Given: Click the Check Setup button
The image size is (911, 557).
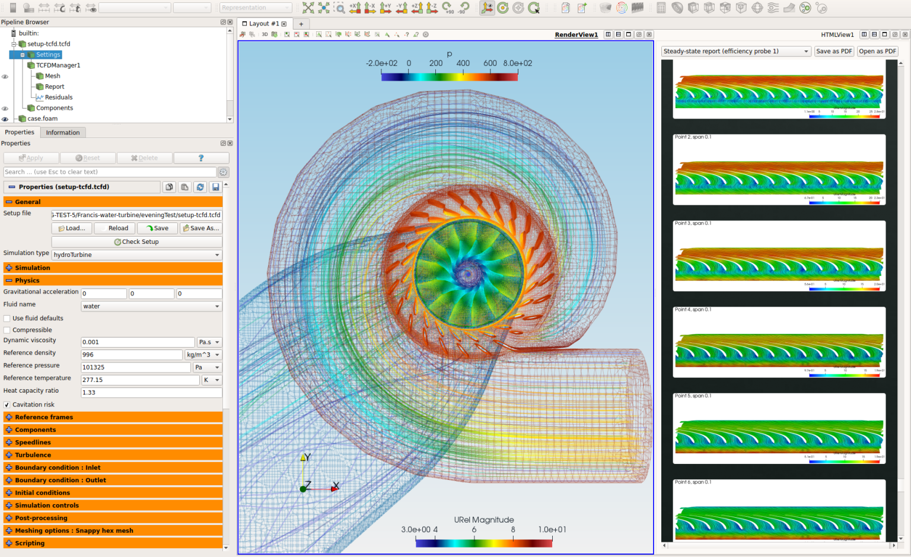Looking at the screenshot, I should tap(136, 241).
